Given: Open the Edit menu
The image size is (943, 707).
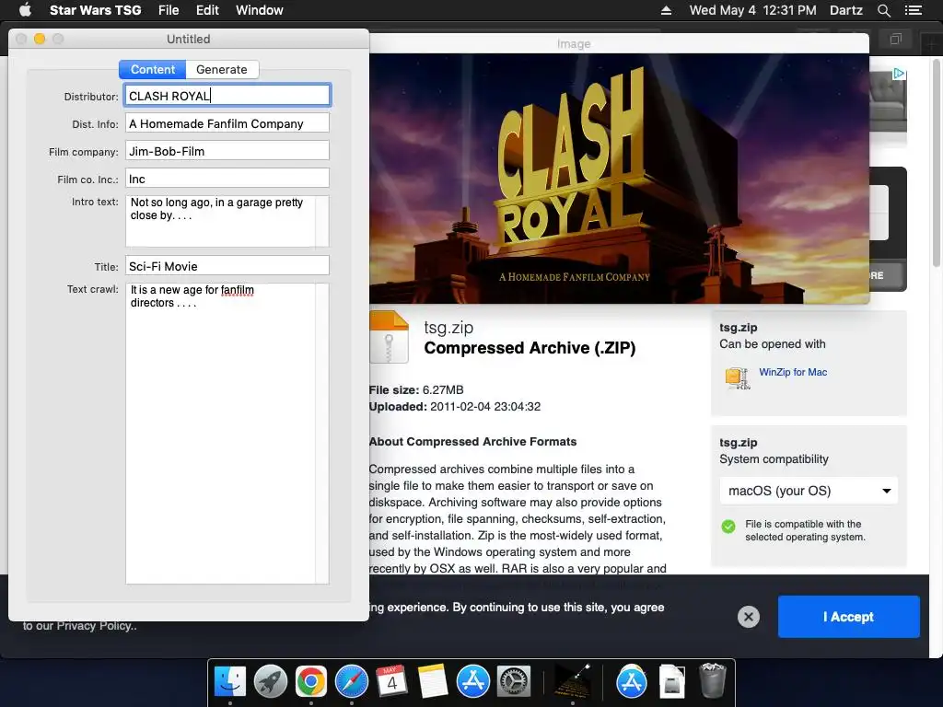Looking at the screenshot, I should (207, 10).
